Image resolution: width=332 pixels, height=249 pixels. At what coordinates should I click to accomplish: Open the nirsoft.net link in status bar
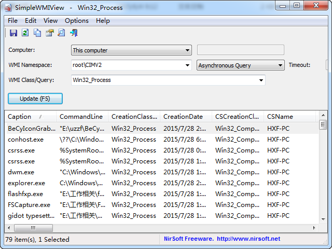[x=248, y=239]
